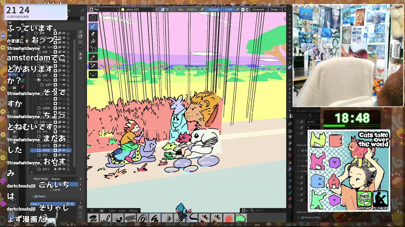Switch to the Erase brush tab
Image resolution: width=405 pixels, height=227 pixels.
122,211
